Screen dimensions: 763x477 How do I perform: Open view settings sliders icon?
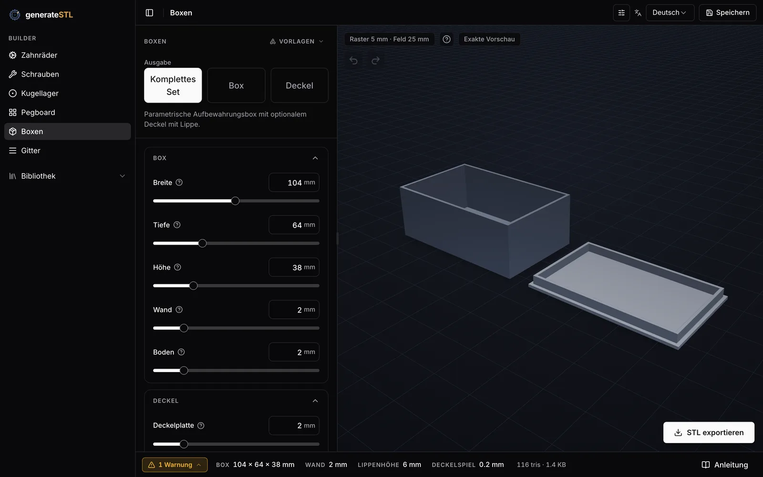[x=621, y=13]
